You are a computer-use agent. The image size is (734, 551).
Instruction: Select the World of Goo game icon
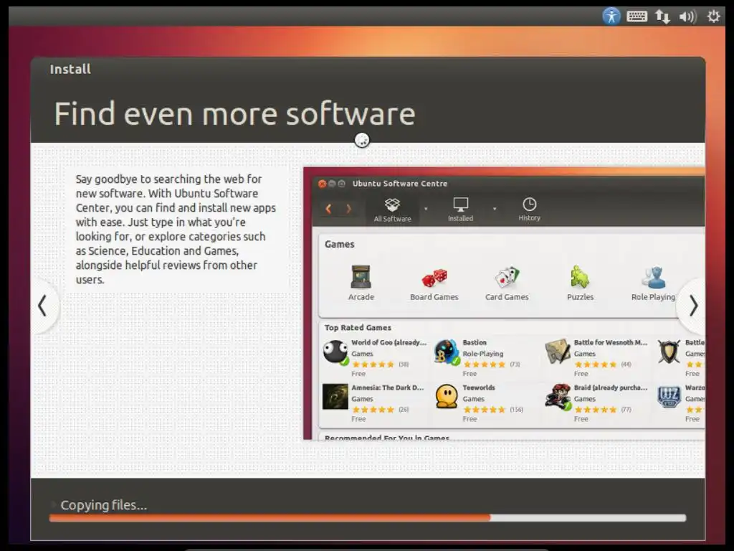tap(335, 352)
